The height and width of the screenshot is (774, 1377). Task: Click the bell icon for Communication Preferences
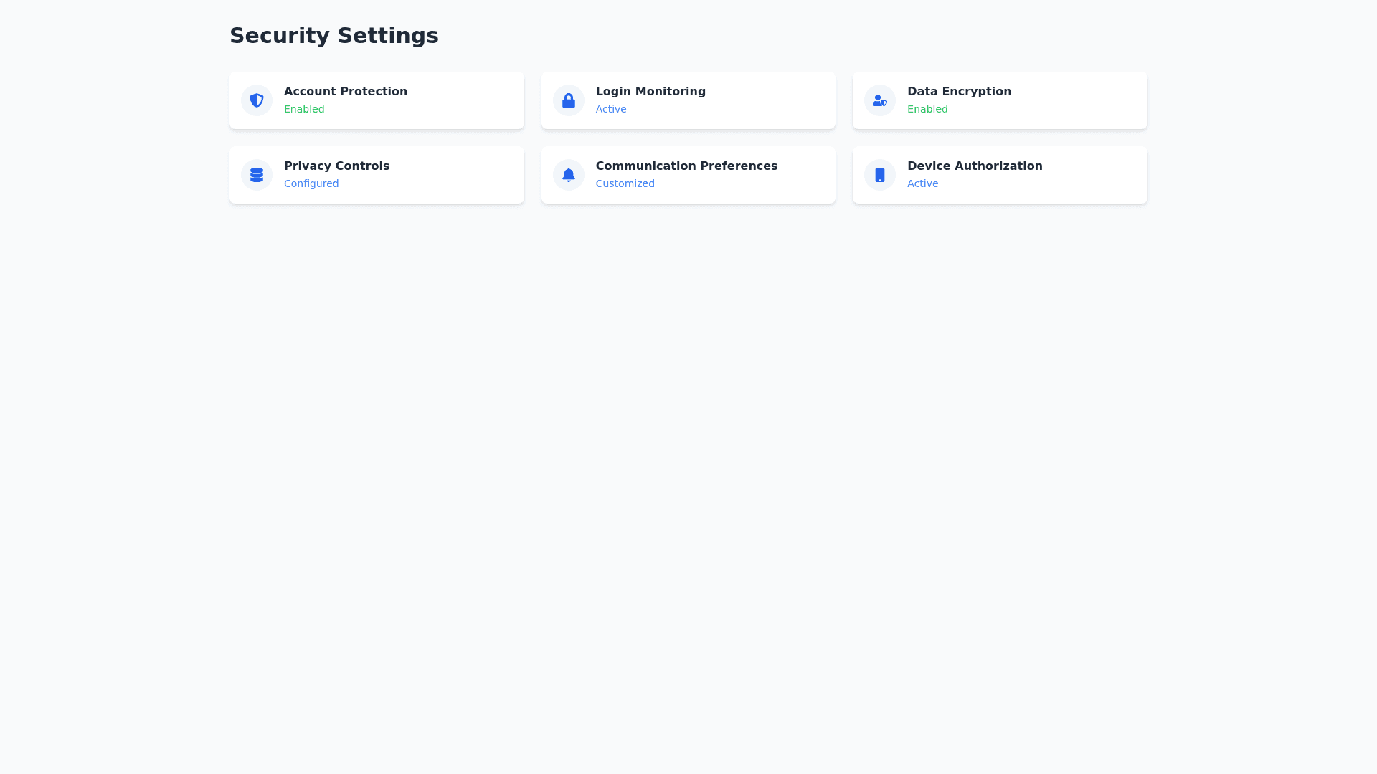click(569, 175)
